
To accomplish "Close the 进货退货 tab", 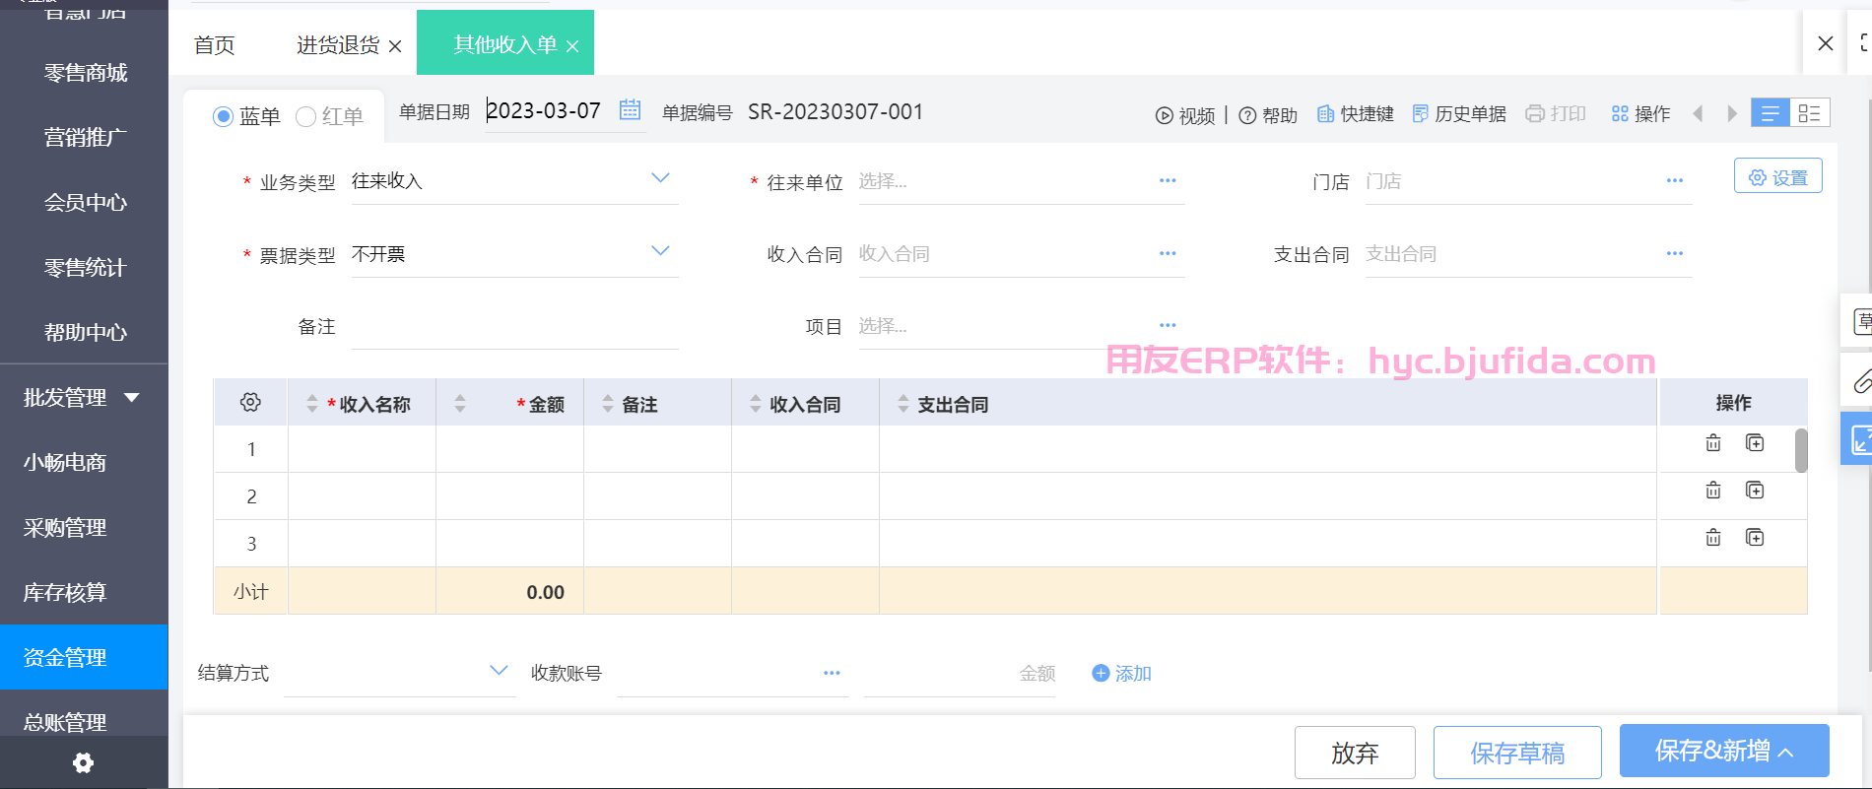I will coord(395,46).
